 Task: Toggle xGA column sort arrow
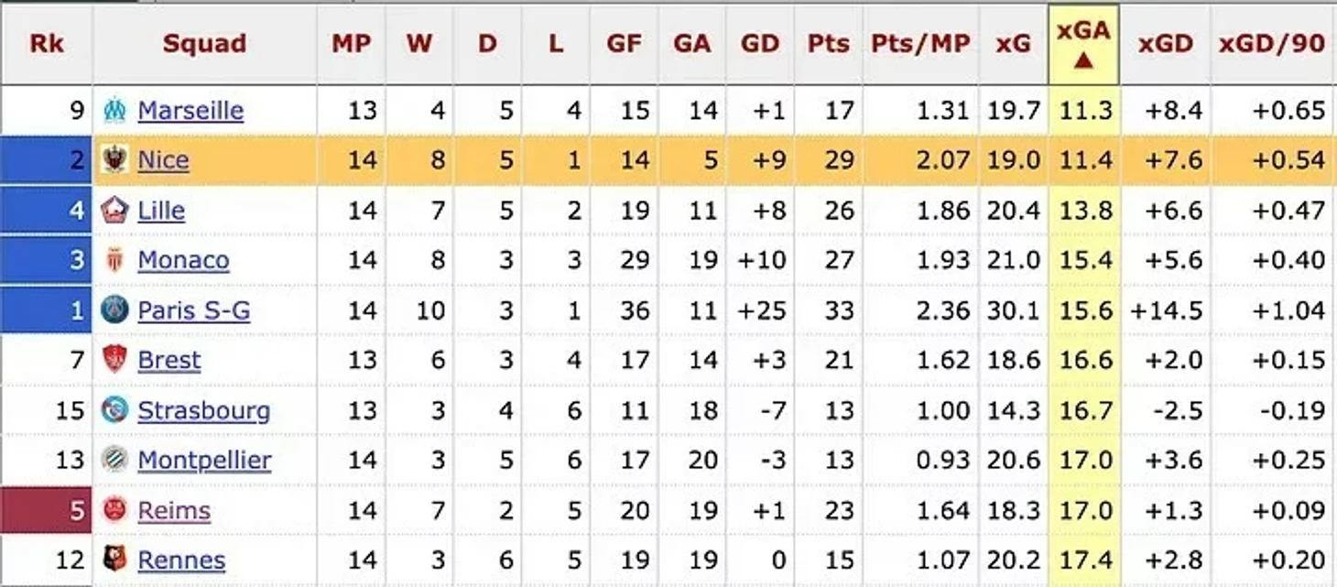point(1083,61)
